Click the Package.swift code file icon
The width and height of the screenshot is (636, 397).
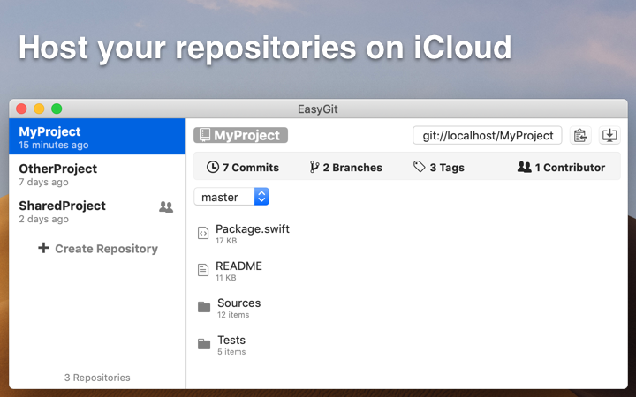[x=203, y=233]
